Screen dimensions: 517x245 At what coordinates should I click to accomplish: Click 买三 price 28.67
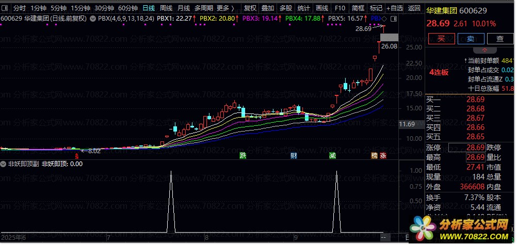(475, 118)
